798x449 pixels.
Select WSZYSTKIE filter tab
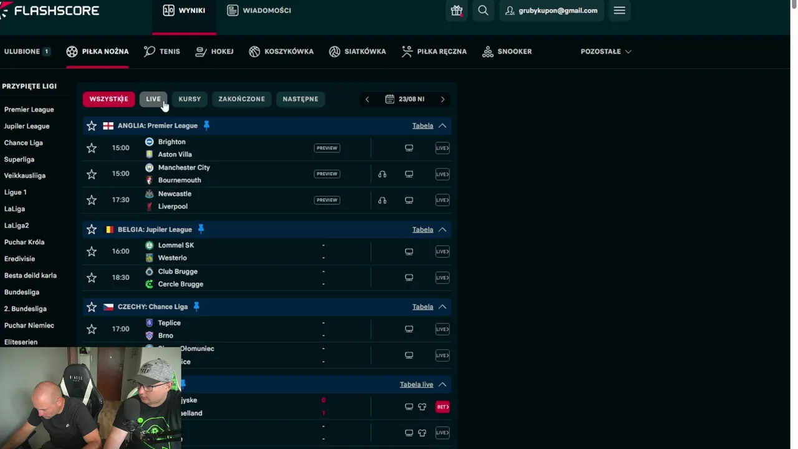pyautogui.click(x=108, y=99)
